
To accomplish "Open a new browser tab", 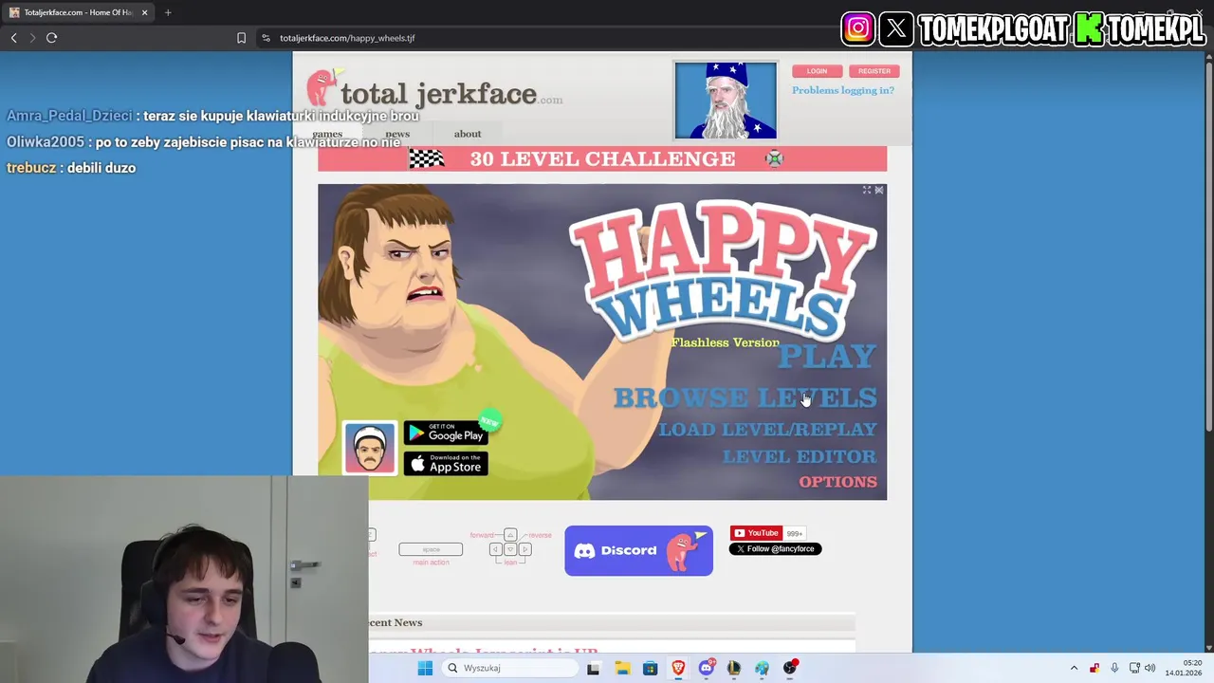I will [168, 12].
